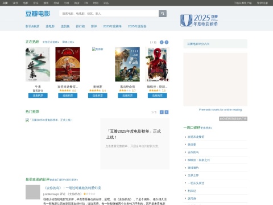The width and height of the screenshot is (273, 205).
Task: Click 下载豆瓣客户端 link
Action: pos(243,3)
